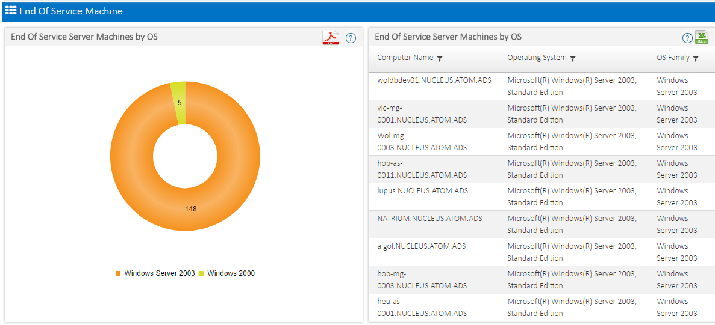Viewport: 715px width, 325px height.
Task: Select the yellow-green 5 donut segment
Action: pos(179,103)
